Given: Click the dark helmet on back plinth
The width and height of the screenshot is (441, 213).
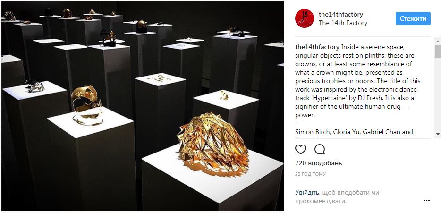Looking at the screenshot, I should [141, 27].
